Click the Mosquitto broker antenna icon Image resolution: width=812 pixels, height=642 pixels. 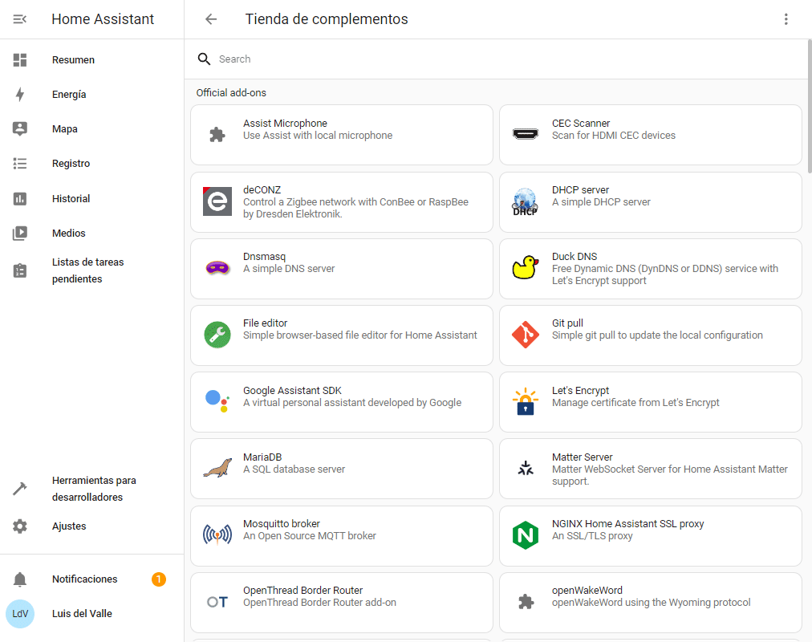(217, 534)
